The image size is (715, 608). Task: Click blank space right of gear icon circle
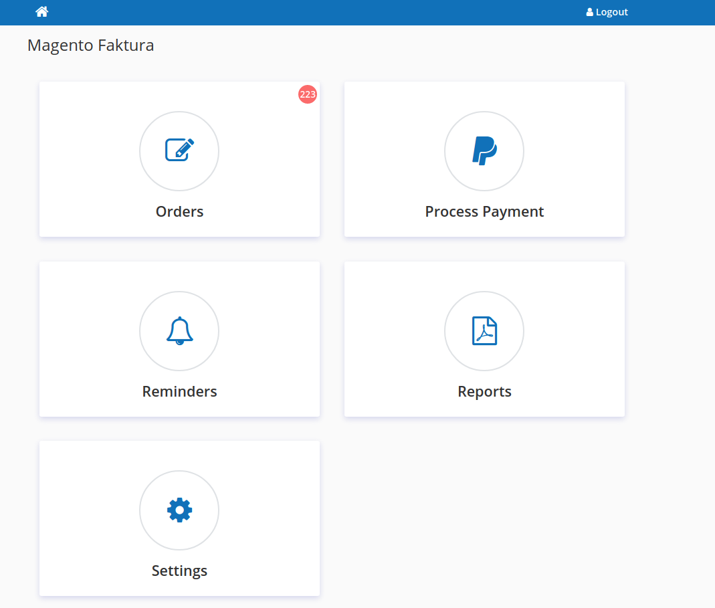268,510
